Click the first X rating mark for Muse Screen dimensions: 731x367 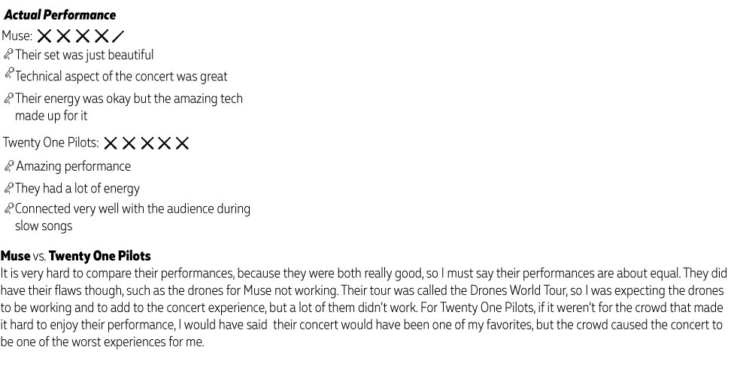pos(44,36)
